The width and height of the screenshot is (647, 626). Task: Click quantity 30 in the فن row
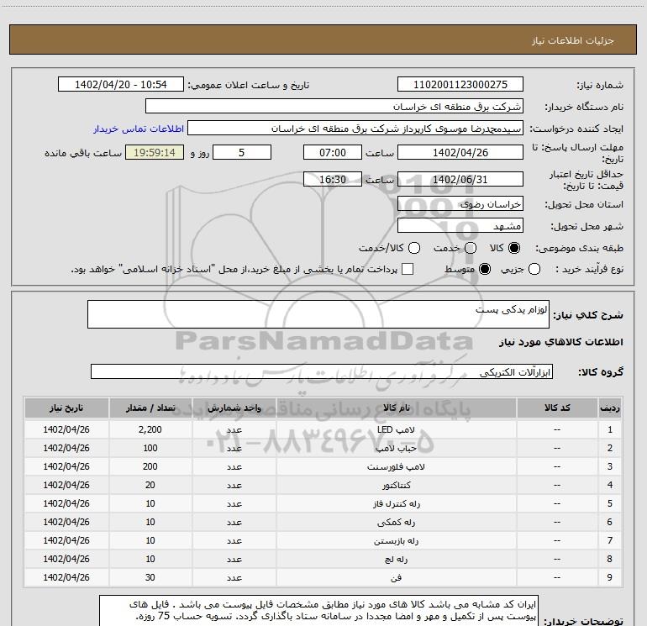pos(150,578)
